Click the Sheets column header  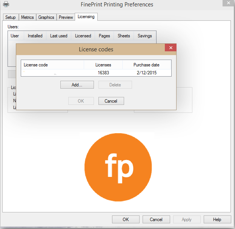pos(124,36)
